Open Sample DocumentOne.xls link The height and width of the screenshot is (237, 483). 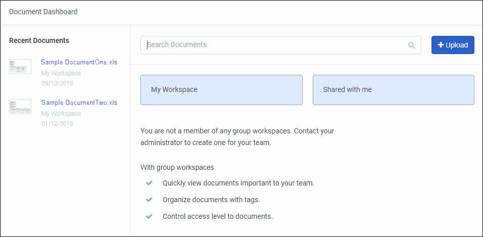tap(79, 62)
